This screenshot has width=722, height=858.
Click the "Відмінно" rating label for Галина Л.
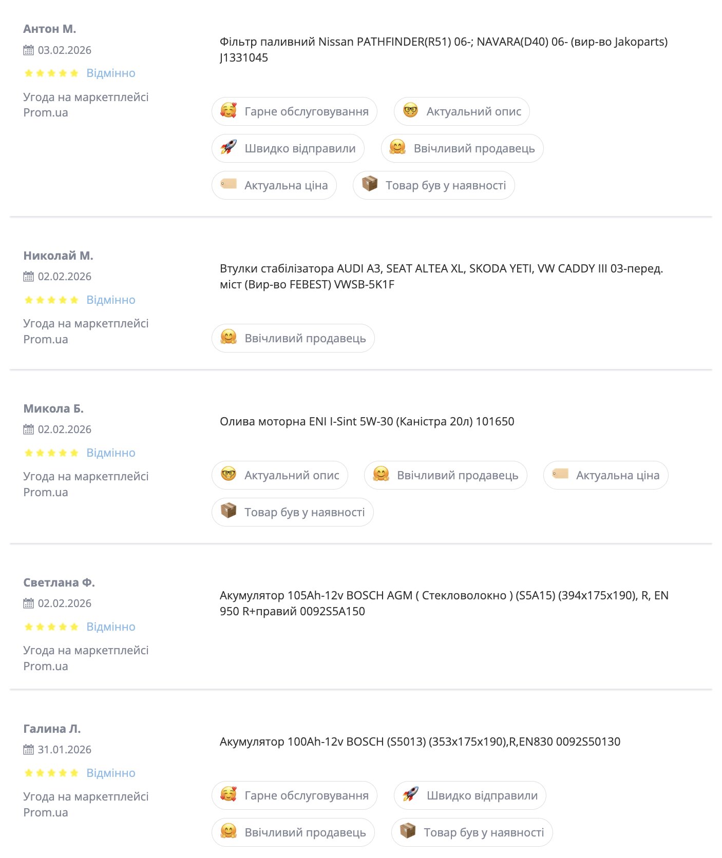111,773
